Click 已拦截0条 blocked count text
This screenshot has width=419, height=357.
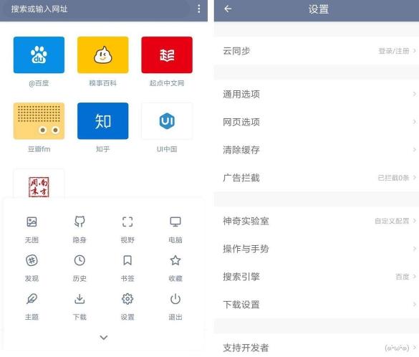[393, 178]
